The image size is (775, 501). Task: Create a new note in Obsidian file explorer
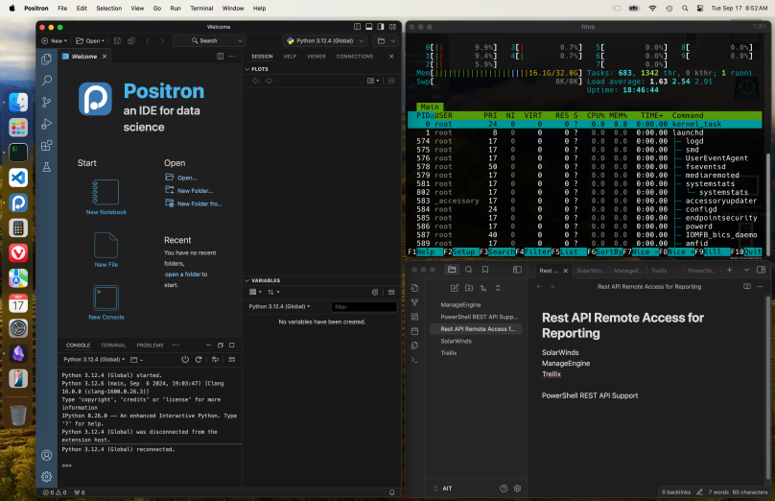pyautogui.click(x=455, y=288)
